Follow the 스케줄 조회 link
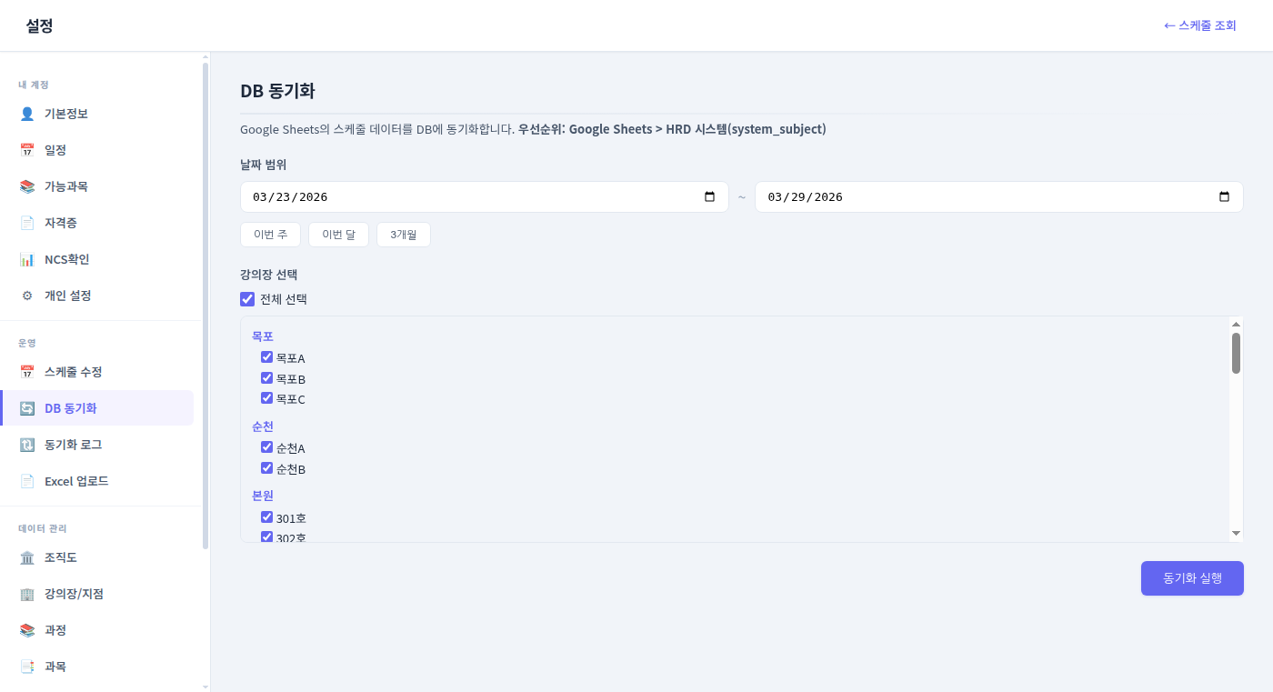This screenshot has width=1273, height=692. point(1200,25)
